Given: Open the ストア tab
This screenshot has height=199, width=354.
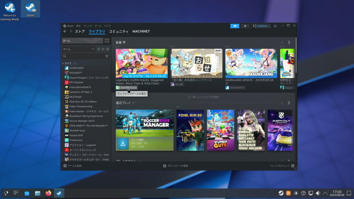Looking at the screenshot, I should (80, 31).
